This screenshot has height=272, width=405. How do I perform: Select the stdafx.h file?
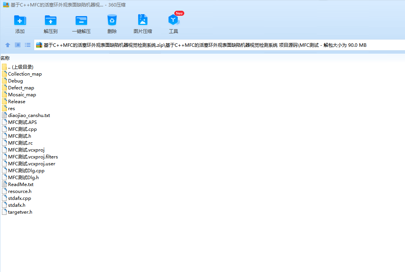(x=13, y=205)
